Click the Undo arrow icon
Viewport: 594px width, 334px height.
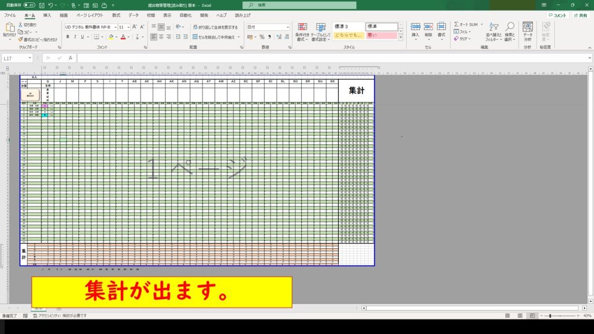[x=51, y=5]
